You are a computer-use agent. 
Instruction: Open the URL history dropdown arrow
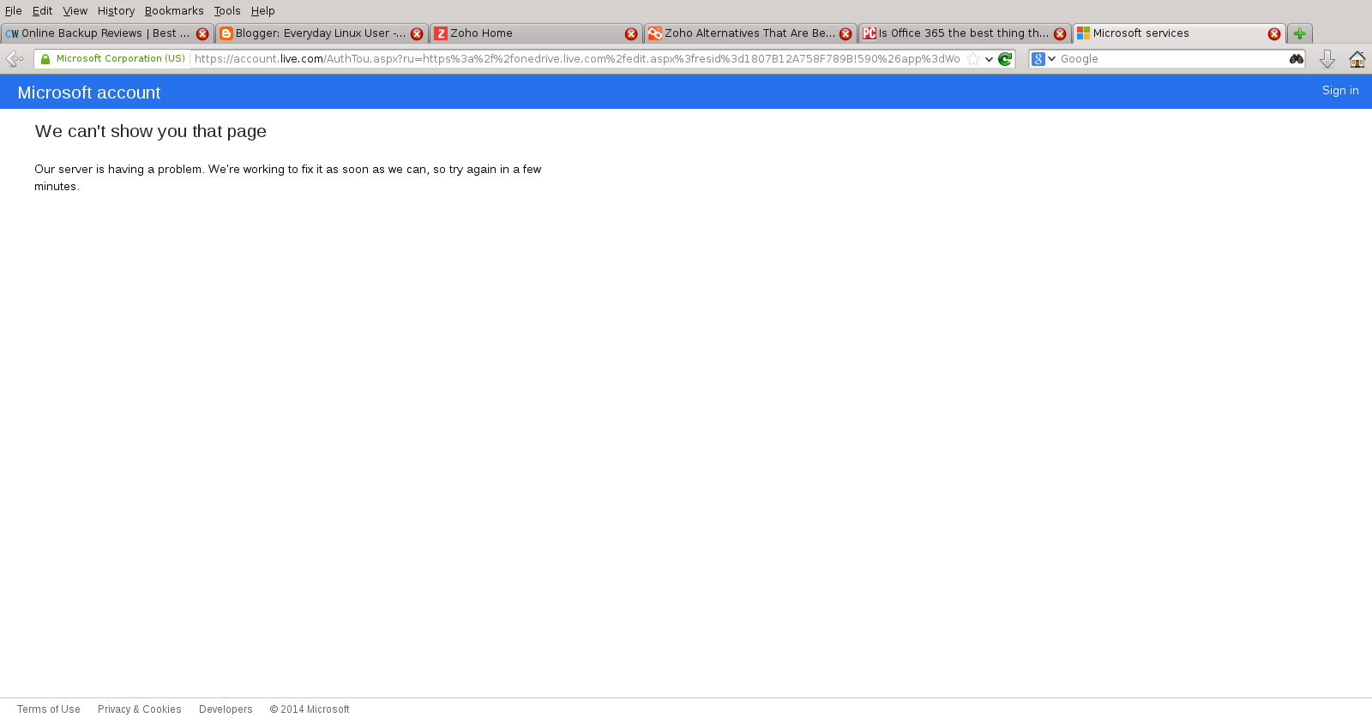(989, 59)
